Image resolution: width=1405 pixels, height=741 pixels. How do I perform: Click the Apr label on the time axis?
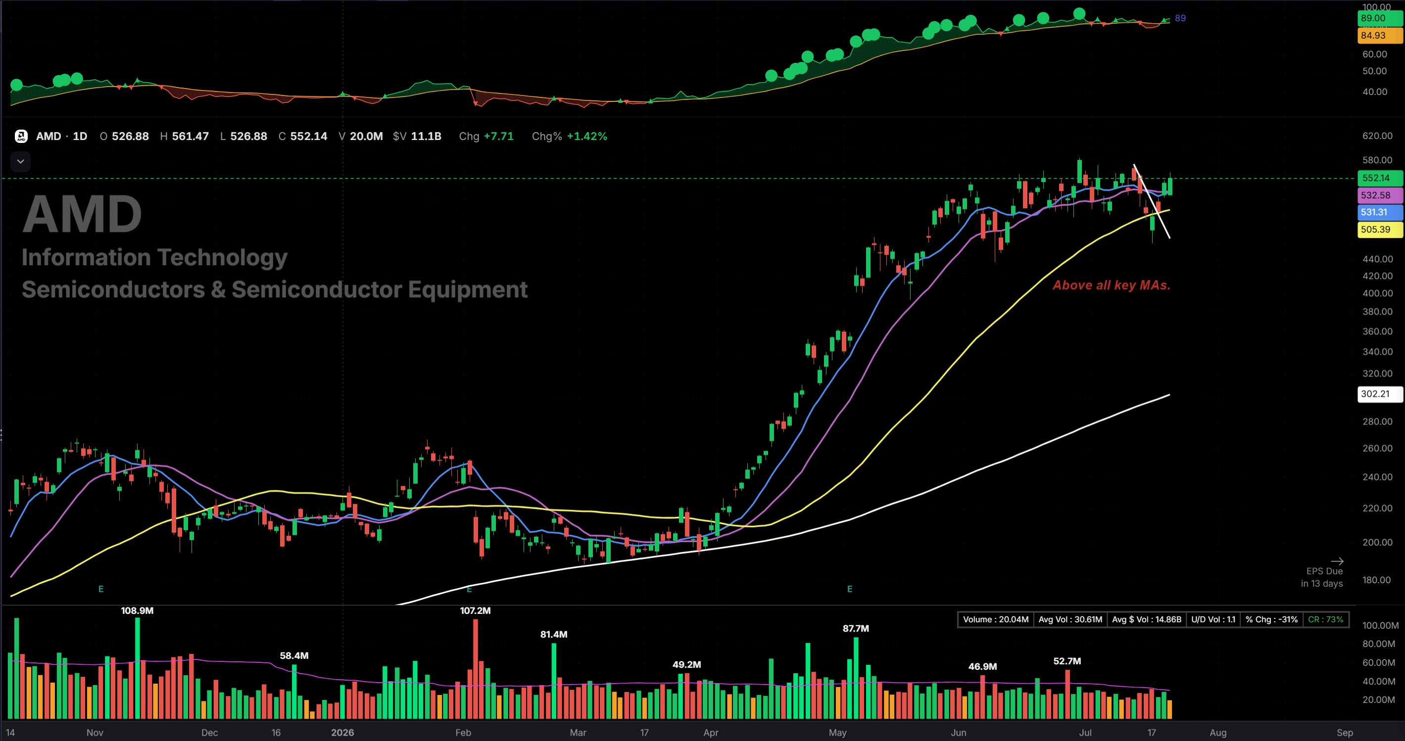(x=711, y=732)
